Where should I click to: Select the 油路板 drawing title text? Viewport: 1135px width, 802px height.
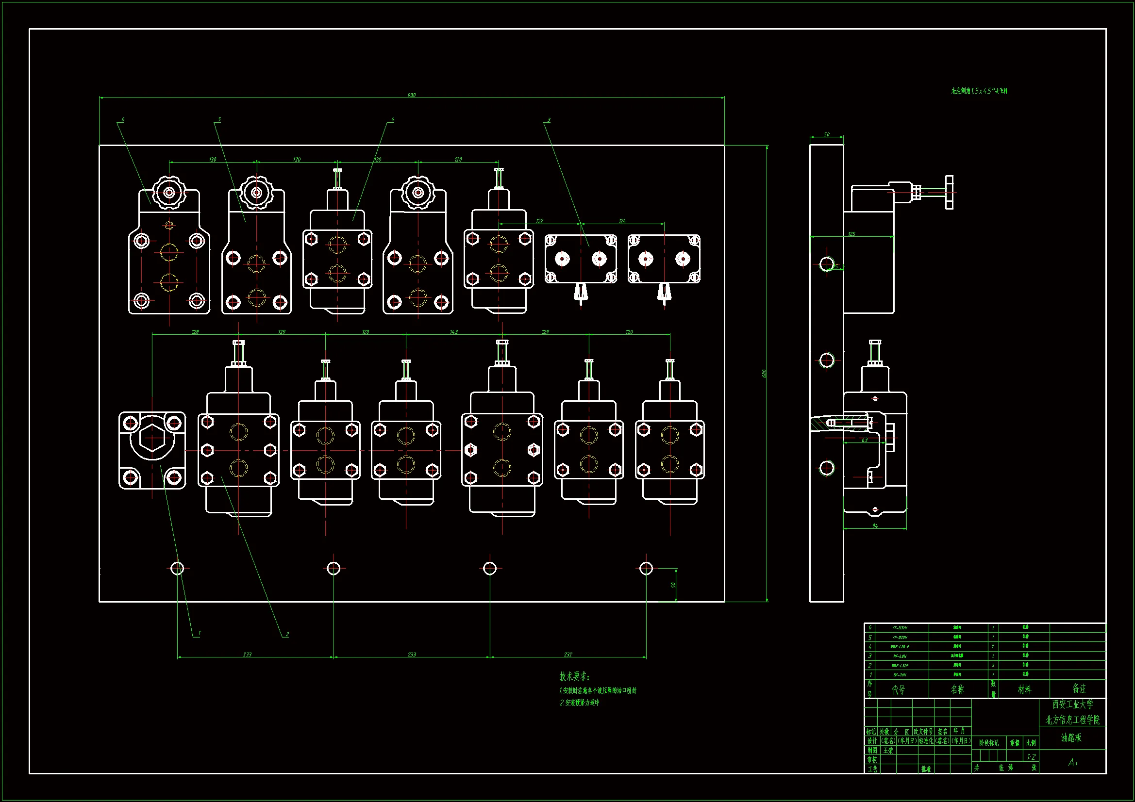[1071, 738]
